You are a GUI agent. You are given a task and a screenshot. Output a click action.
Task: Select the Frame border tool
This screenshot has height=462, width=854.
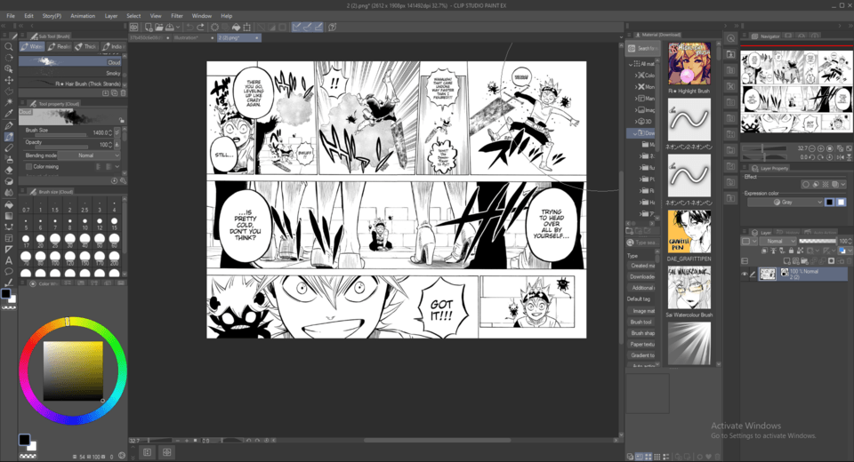click(9, 238)
